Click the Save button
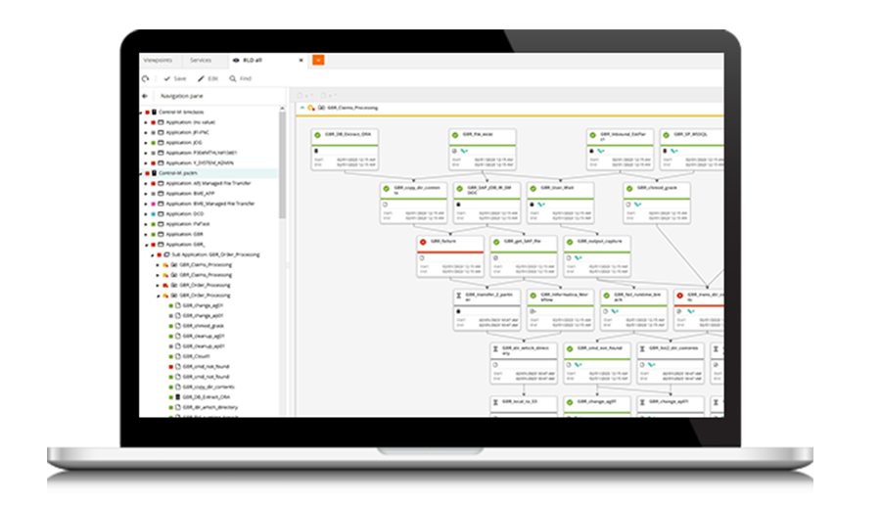The image size is (881, 505). [x=175, y=78]
